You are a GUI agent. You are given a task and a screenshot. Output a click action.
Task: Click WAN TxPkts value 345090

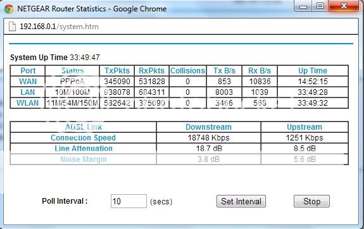(x=117, y=82)
